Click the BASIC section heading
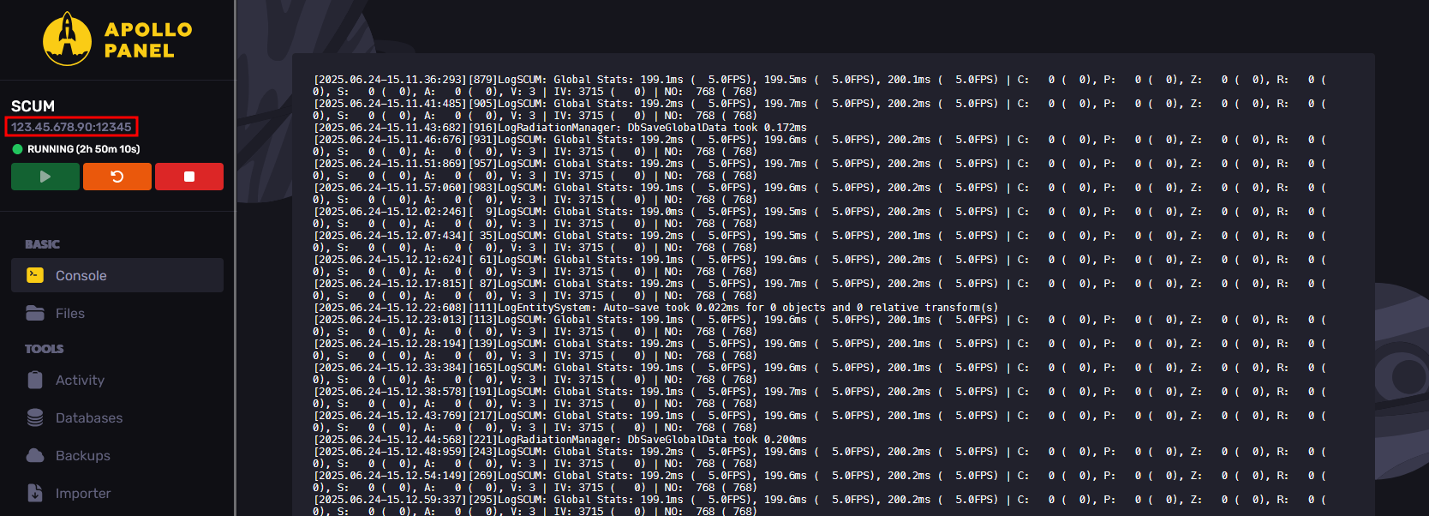 (x=42, y=244)
